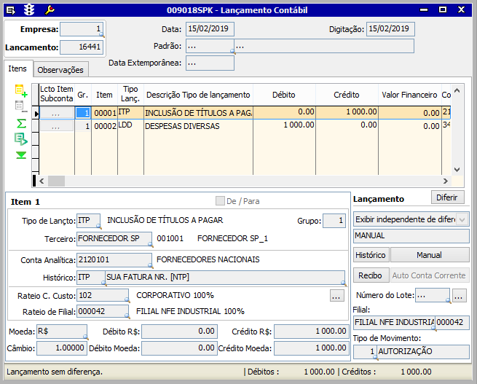Viewport: 477px width, 384px height.
Task: Click the LDD Tipo Lanç. cell
Action: pos(130,126)
